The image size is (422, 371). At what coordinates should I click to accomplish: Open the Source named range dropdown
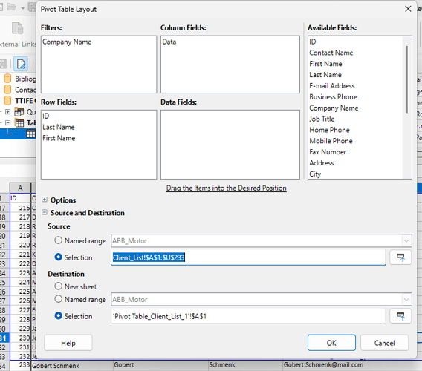point(406,240)
